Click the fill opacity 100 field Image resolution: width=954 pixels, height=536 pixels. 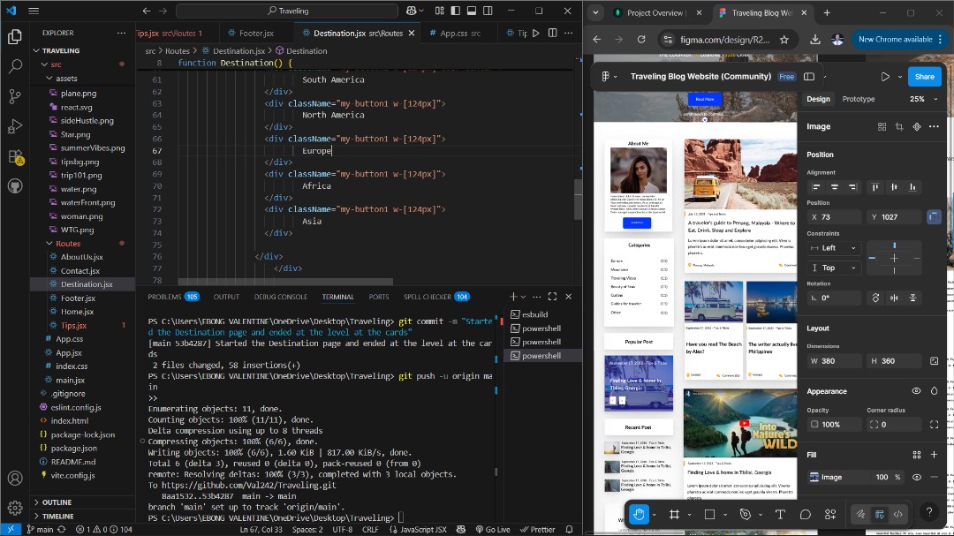[x=882, y=478]
